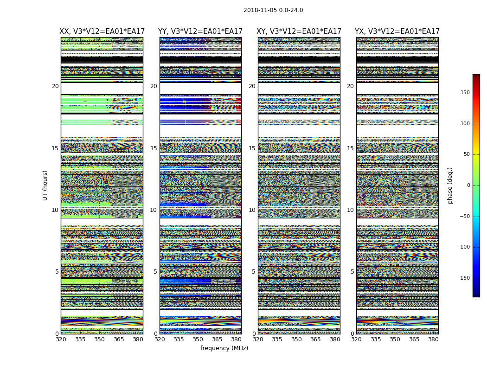Click the UT hour 10 tick of YY panel
Viewport: 487px width, 371px height.
[154, 210]
